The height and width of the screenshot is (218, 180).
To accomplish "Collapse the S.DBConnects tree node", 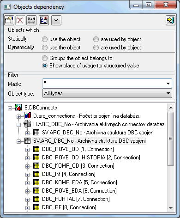I will [10, 108].
